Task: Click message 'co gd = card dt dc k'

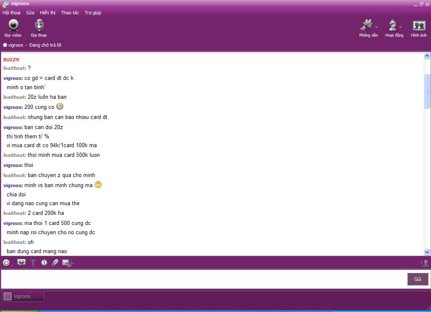Action: click(x=49, y=78)
